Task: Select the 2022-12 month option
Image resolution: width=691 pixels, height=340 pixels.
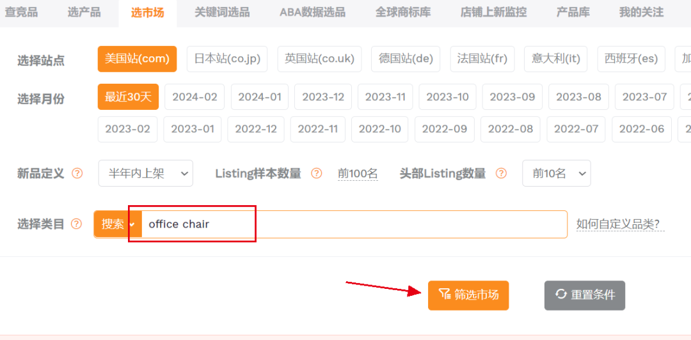Action: [256, 129]
